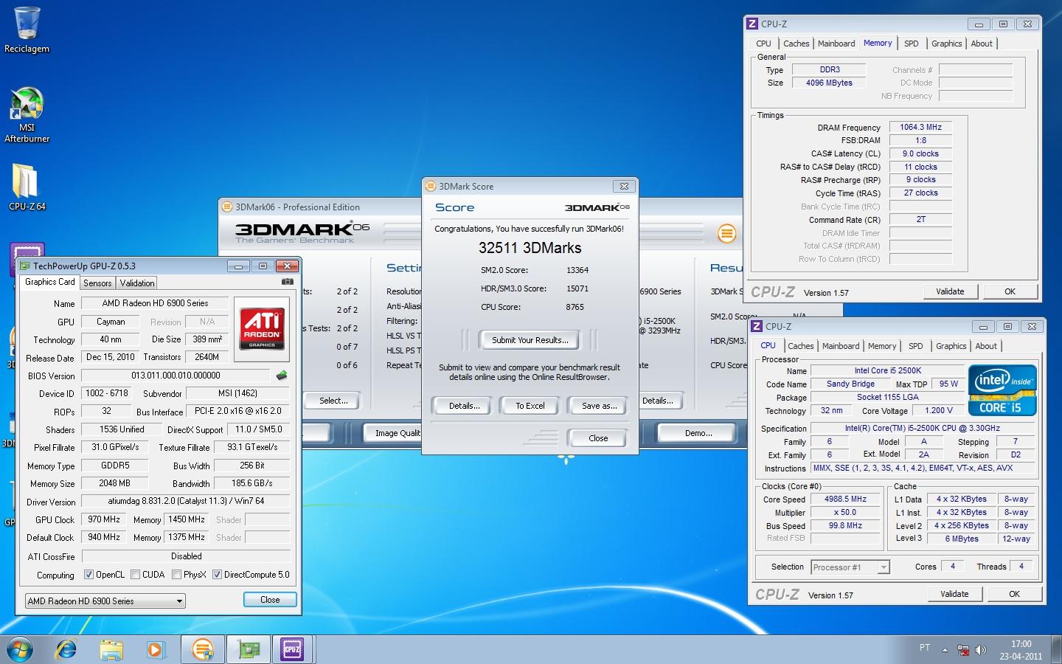This screenshot has width=1062, height=664.
Task: Open the Processor #1 selection dropdown
Action: (850, 567)
